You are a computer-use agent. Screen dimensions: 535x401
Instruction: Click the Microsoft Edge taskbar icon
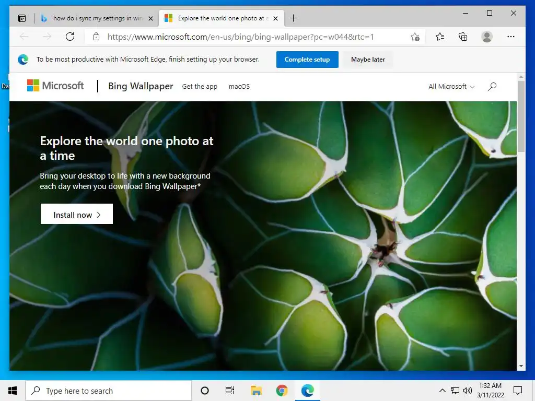307,391
